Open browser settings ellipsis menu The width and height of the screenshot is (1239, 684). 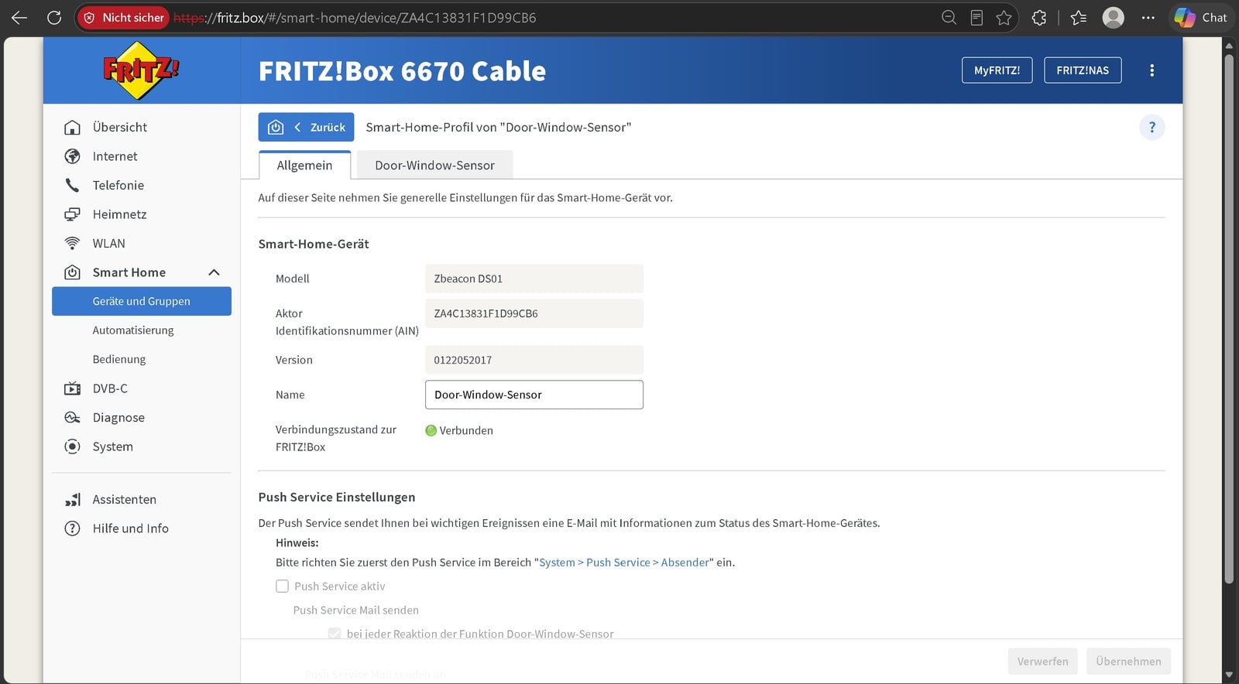click(1148, 18)
